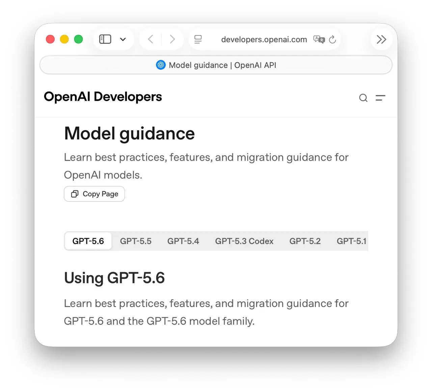Click the Copy Page button
This screenshot has height=392, width=432.
(x=94, y=194)
